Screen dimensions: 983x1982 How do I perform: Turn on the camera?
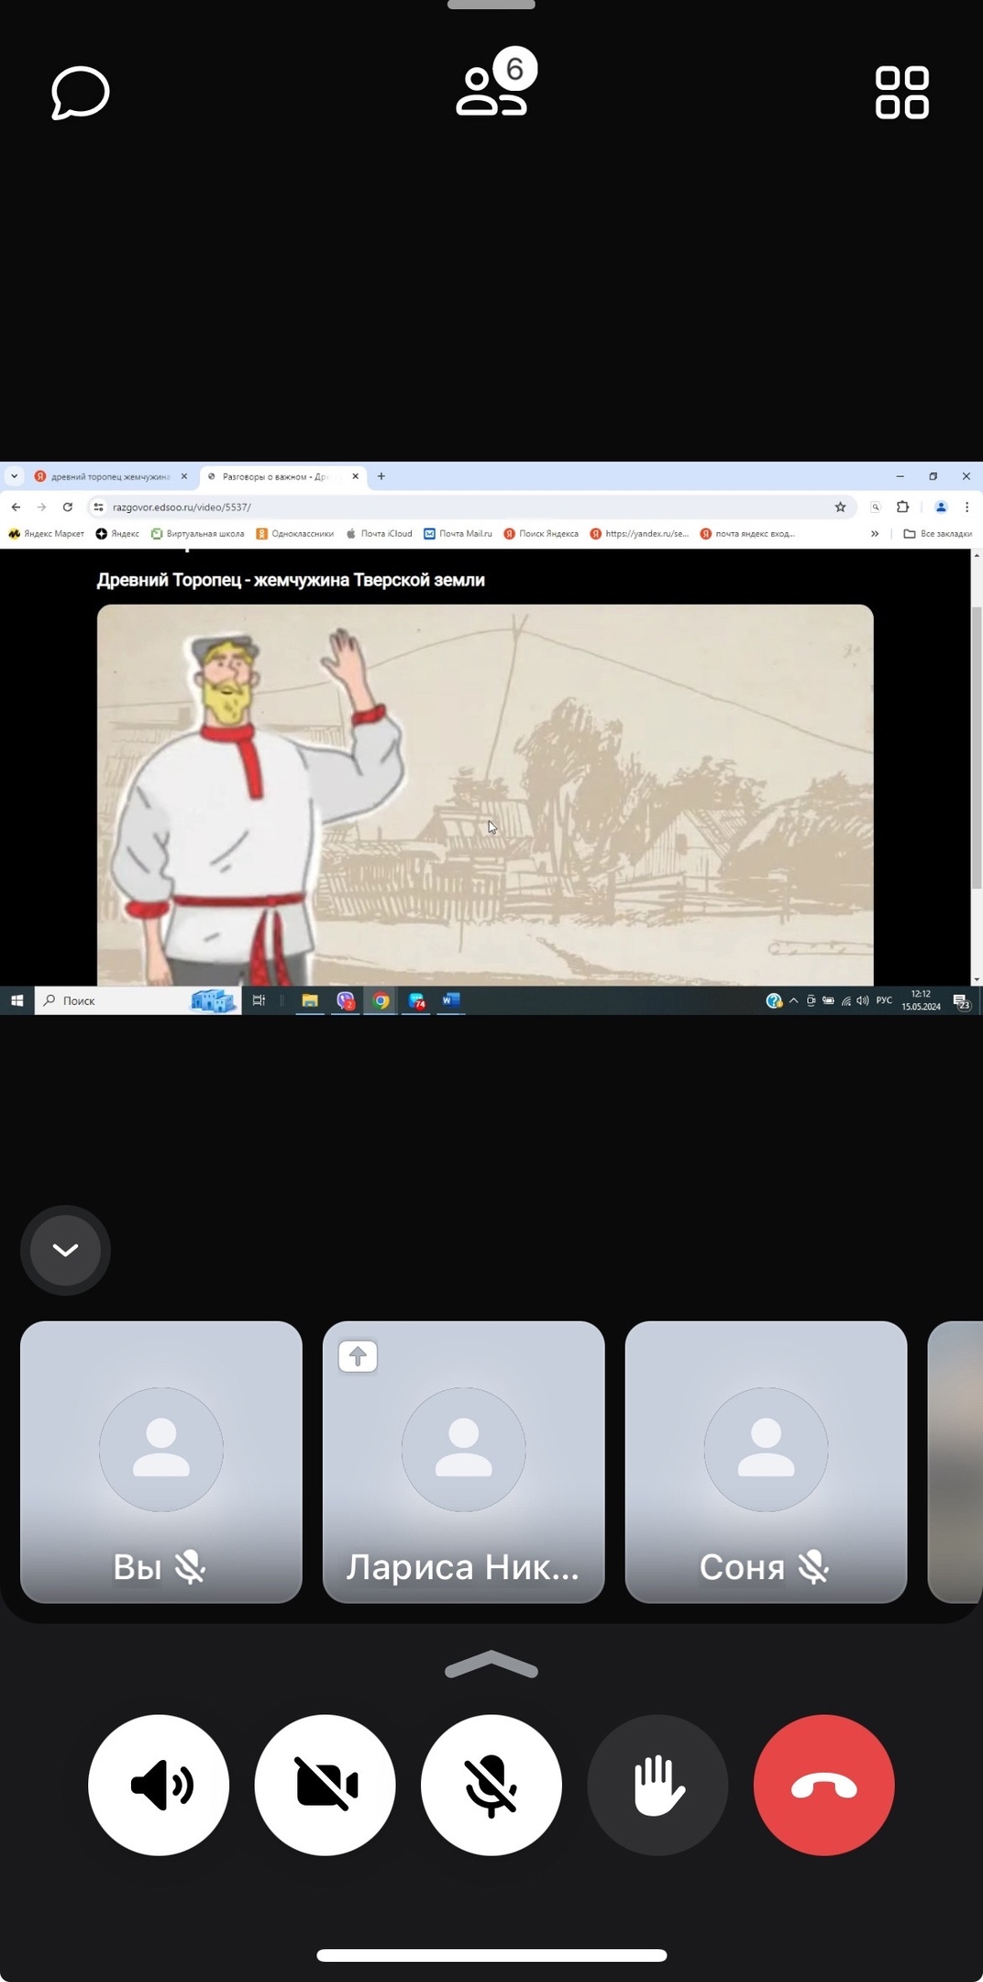(x=325, y=1785)
